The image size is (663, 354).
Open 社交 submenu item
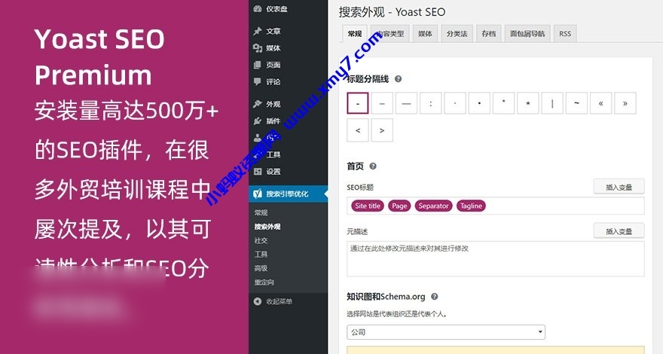click(261, 240)
